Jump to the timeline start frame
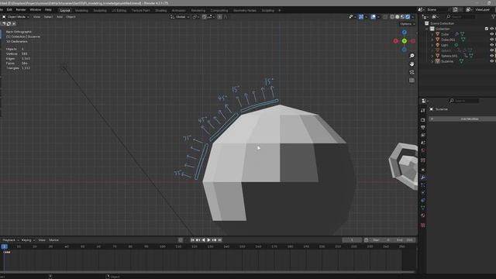 pos(192,240)
